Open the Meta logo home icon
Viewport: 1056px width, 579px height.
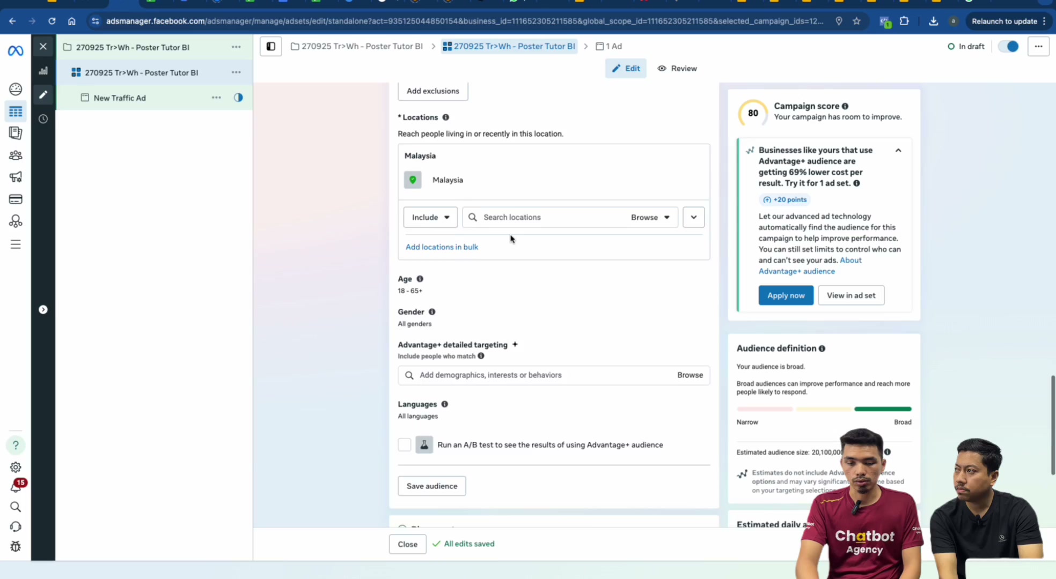point(16,51)
